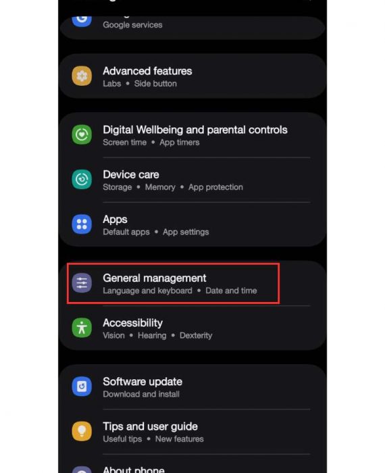Tap Download and install subtitle text

click(x=141, y=394)
